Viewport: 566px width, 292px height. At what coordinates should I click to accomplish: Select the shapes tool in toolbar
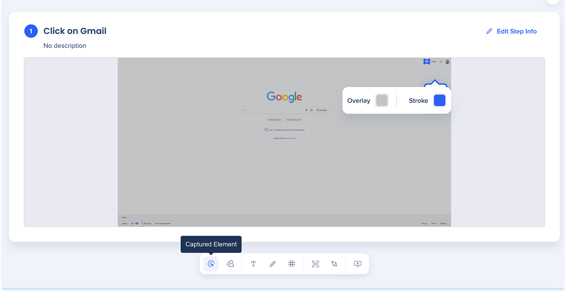point(230,264)
